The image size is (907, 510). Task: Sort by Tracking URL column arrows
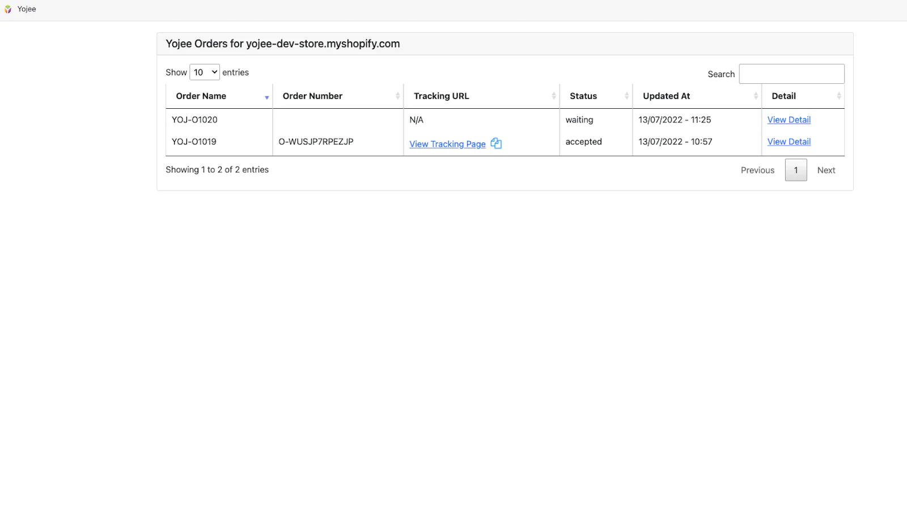click(554, 96)
